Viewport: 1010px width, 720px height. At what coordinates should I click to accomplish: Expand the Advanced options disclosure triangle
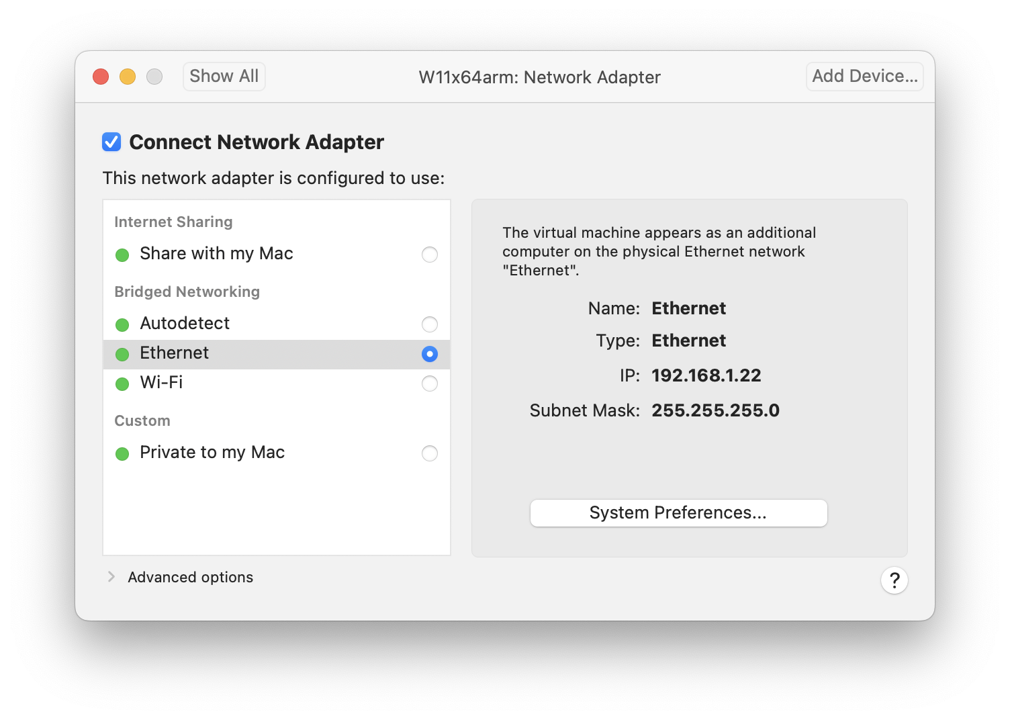click(x=111, y=576)
